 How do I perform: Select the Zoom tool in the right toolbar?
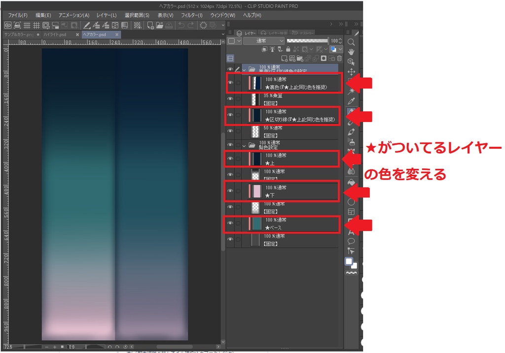coord(351,43)
